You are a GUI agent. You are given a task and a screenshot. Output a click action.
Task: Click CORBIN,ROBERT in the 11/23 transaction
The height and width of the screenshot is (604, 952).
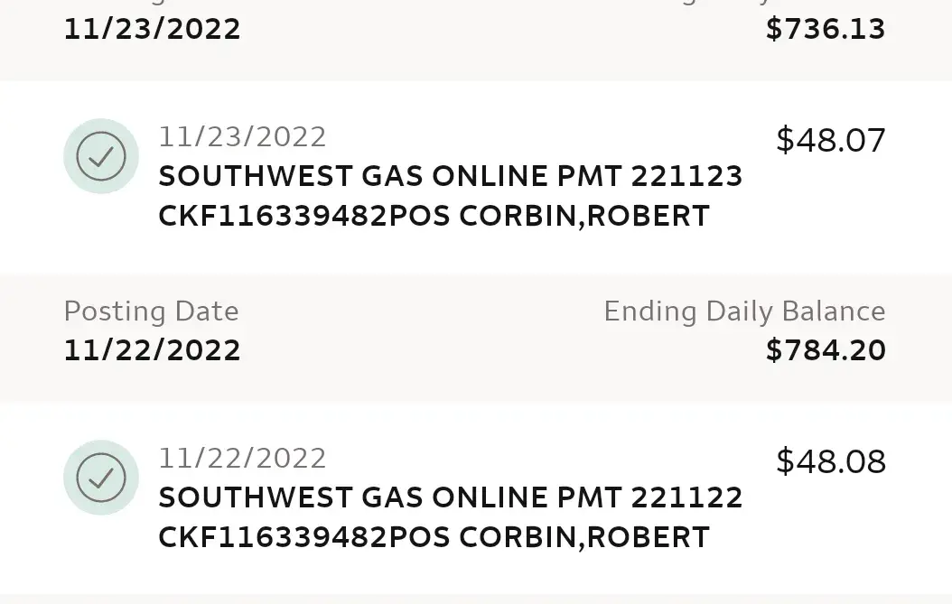(x=584, y=217)
